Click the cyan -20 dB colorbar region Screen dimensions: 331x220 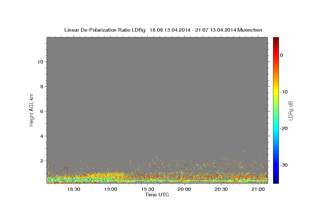click(x=276, y=128)
